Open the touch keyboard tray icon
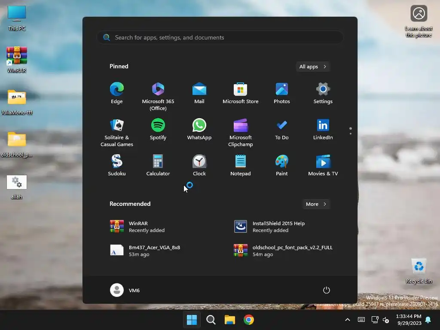The height and width of the screenshot is (330, 440). [361, 320]
